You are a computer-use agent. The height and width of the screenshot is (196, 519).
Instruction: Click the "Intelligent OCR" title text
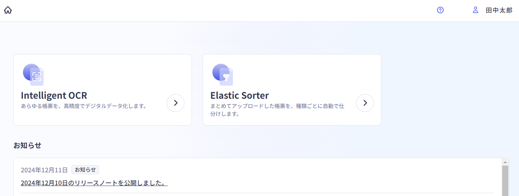coord(54,95)
